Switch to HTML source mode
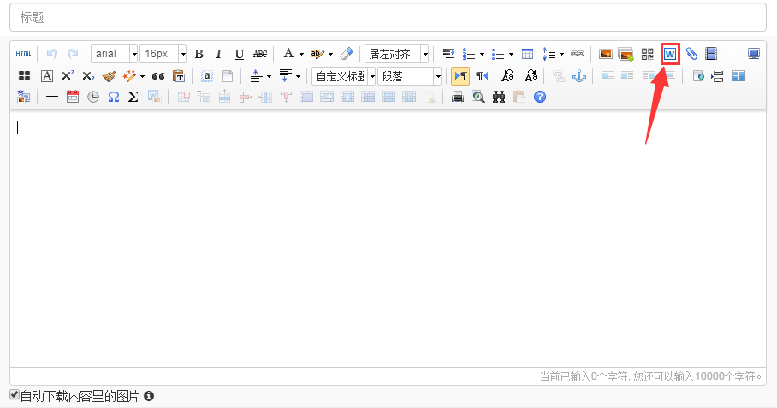The height and width of the screenshot is (408, 777). click(23, 54)
